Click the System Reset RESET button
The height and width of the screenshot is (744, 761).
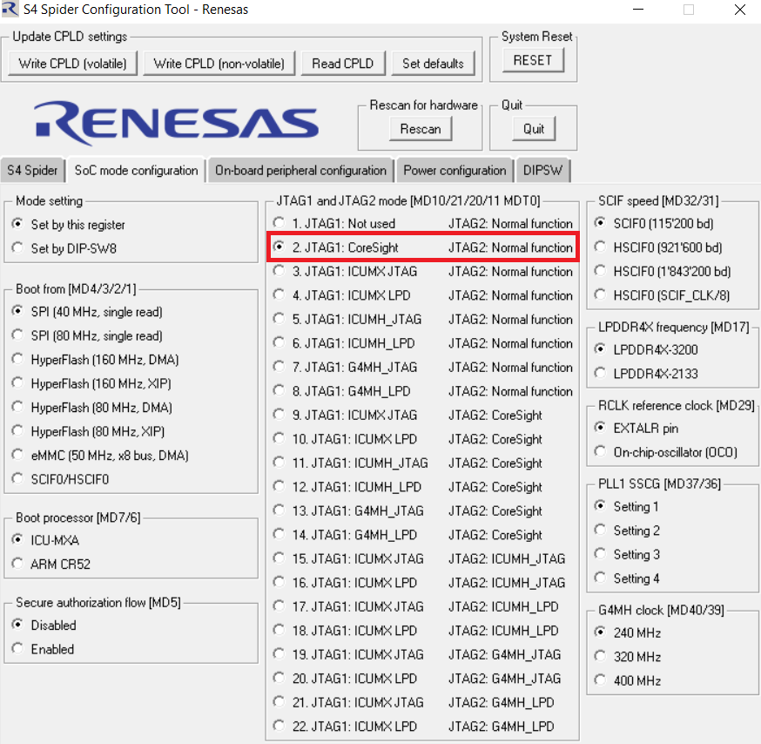coord(533,60)
